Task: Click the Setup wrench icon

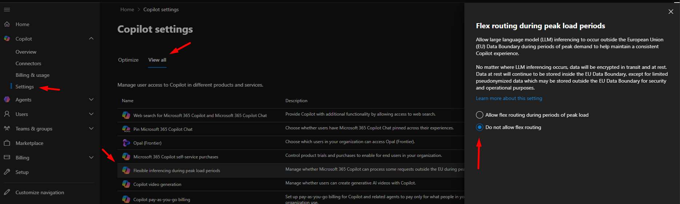Action: pyautogui.click(x=7, y=172)
